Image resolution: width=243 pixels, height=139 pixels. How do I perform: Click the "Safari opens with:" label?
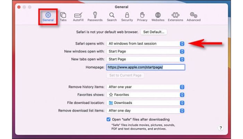click(x=90, y=43)
